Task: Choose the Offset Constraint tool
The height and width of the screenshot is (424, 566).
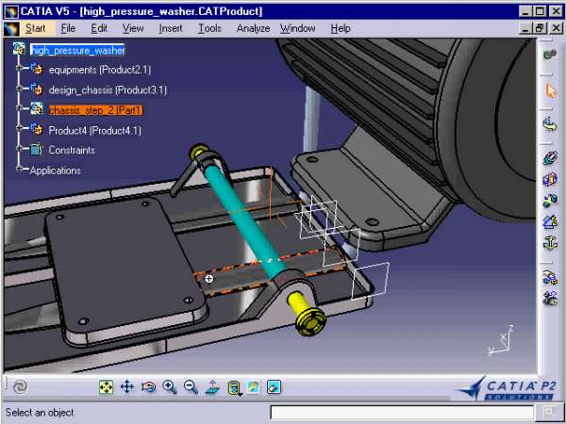Action: coord(550,201)
